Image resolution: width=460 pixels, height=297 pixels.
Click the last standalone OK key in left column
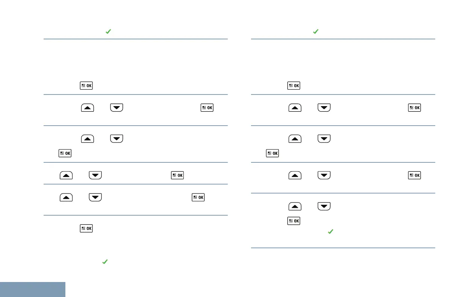point(86,228)
